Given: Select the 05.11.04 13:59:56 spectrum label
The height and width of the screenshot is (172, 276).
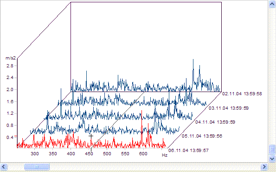Looking at the screenshot, I should pyautogui.click(x=202, y=136).
